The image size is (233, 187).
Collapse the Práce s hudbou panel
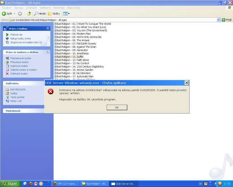48,28
